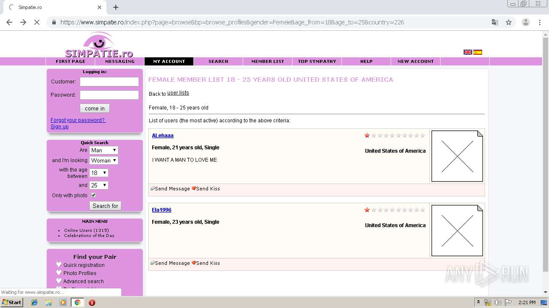Viewport: 549px width, 308px height.
Task: Click ALehaaa's missing photo thumbnail
Action: [457, 156]
